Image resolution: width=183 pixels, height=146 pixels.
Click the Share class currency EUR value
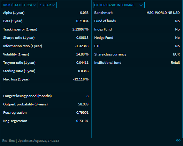tap(176, 54)
